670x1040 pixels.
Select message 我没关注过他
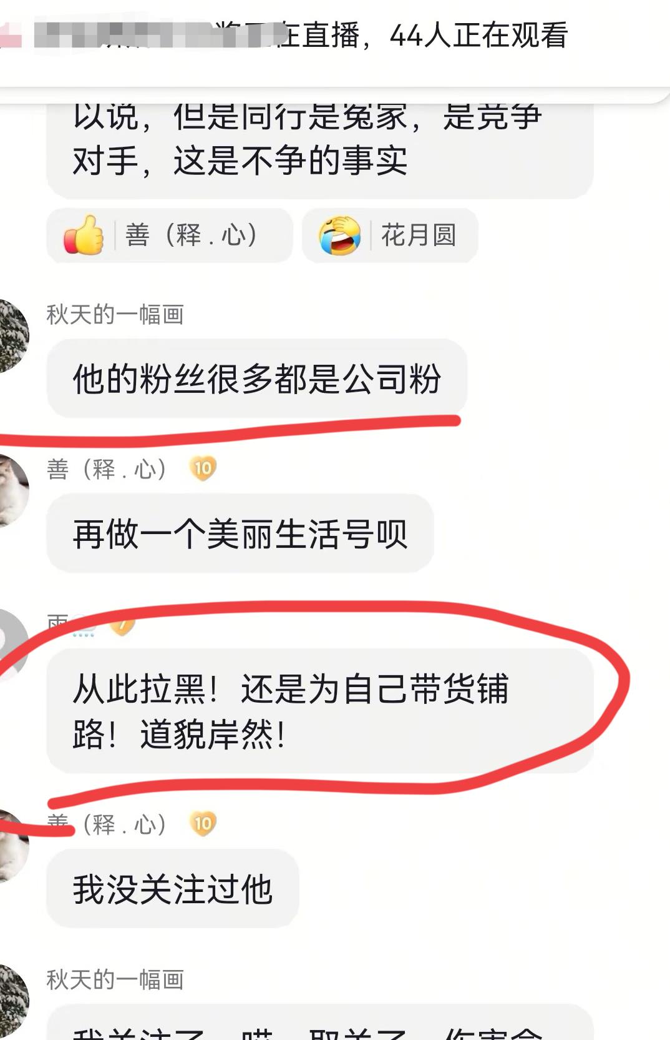pos(173,888)
